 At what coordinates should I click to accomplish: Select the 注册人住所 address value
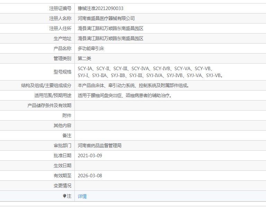(x=110, y=28)
